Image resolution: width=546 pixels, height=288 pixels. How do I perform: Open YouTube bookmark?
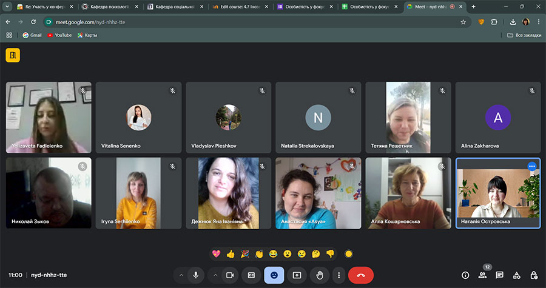coord(59,35)
